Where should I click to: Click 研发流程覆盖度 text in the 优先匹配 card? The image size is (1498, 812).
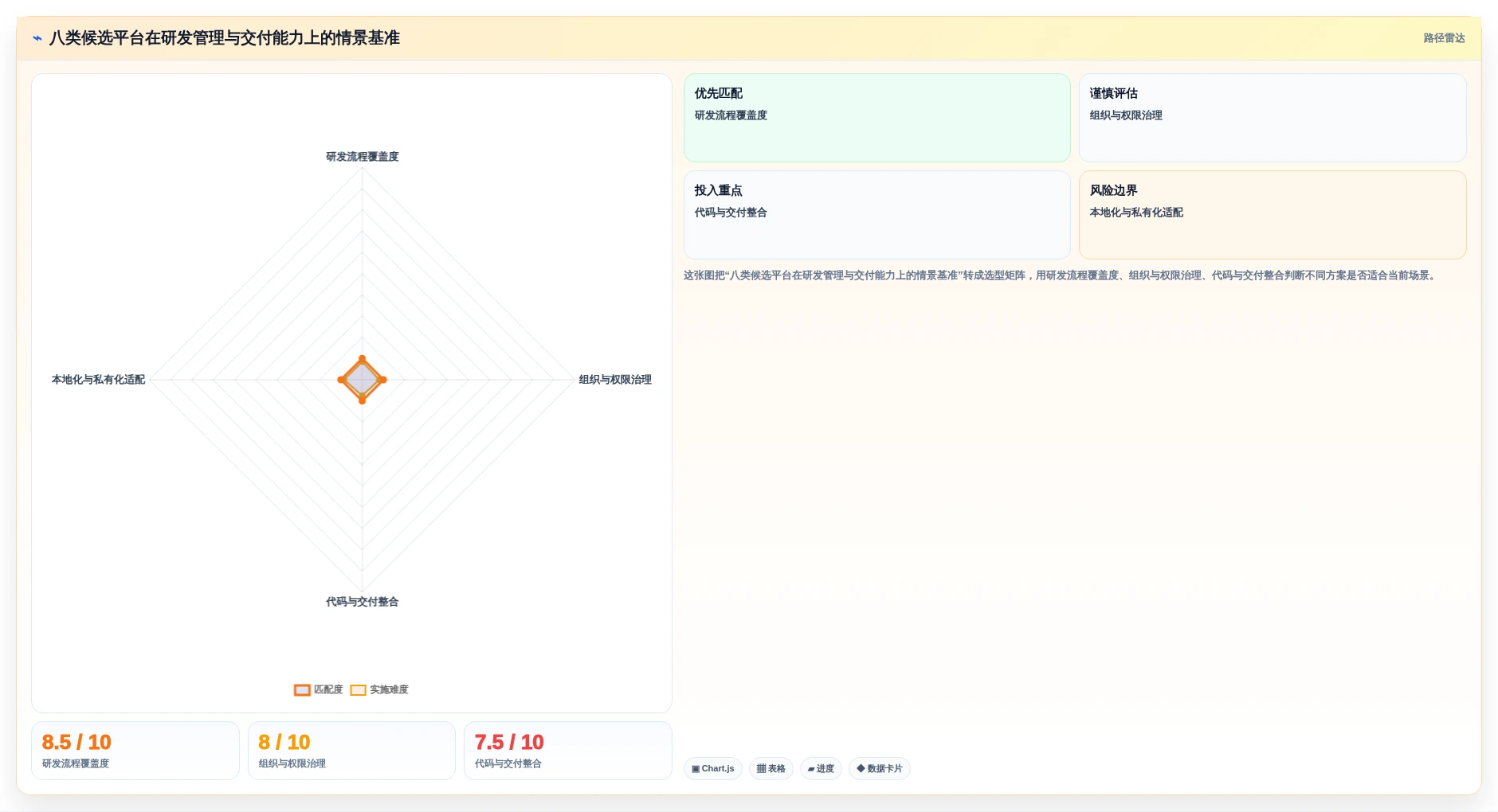point(731,115)
